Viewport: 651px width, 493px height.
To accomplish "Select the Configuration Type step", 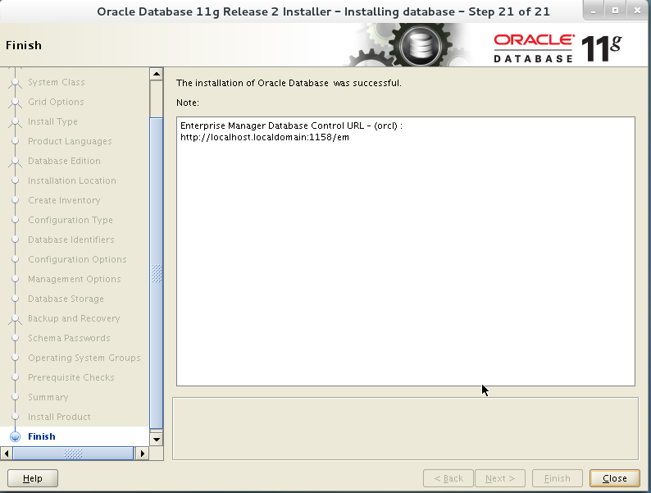I will pos(71,220).
